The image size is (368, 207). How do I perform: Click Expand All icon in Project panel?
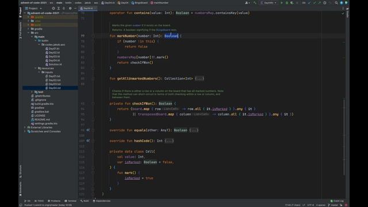pos(59,8)
